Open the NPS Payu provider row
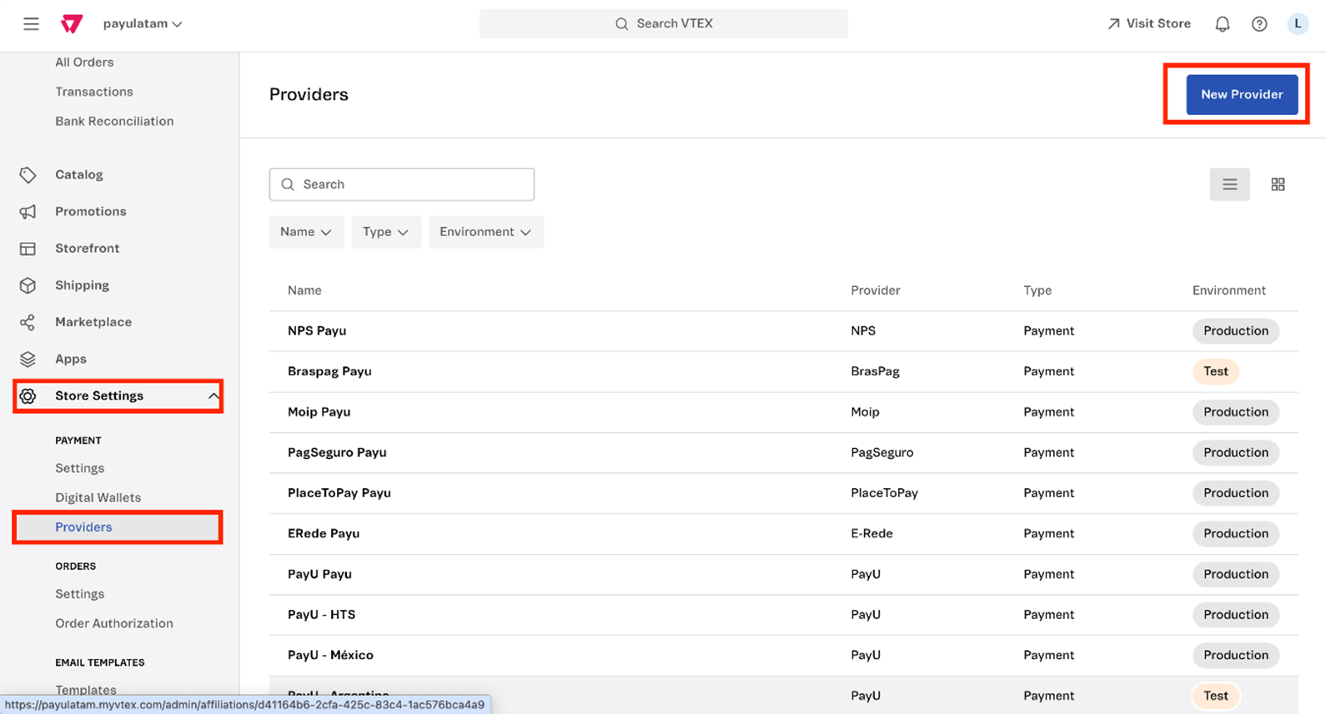The image size is (1326, 725). coord(783,331)
